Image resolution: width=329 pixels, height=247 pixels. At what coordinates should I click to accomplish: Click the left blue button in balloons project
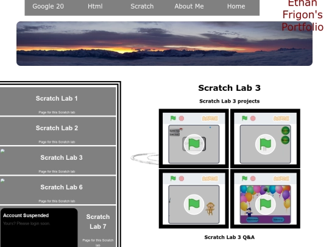[252, 220]
